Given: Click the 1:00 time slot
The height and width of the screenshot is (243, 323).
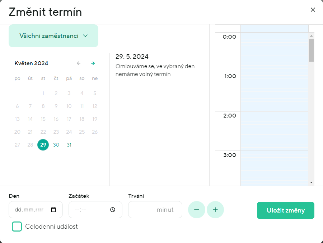Looking at the screenshot, I should pyautogui.click(x=274, y=91).
